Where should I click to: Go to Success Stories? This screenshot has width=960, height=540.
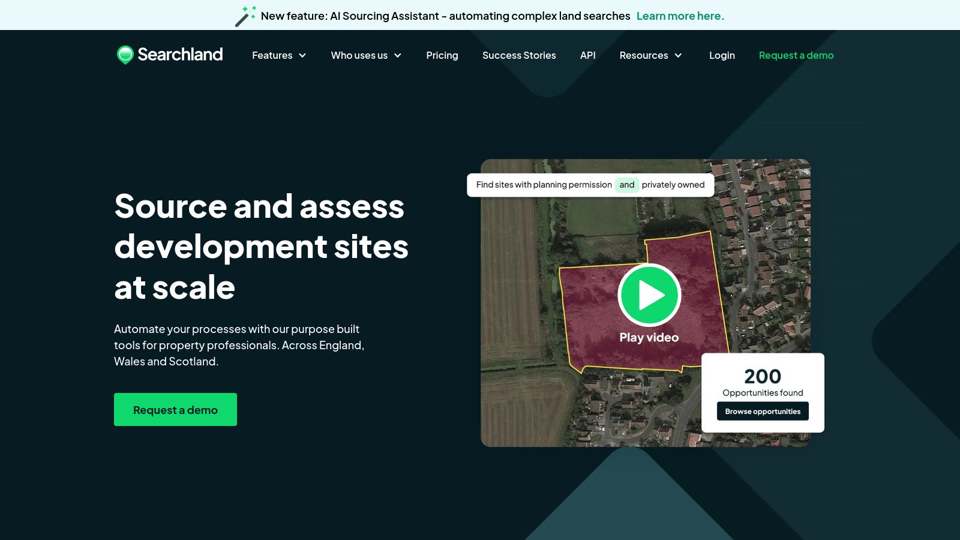click(x=518, y=55)
